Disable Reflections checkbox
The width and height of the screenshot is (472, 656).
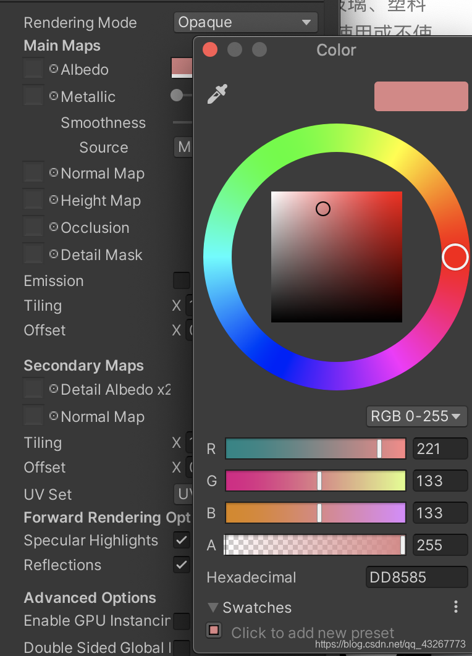click(x=182, y=565)
